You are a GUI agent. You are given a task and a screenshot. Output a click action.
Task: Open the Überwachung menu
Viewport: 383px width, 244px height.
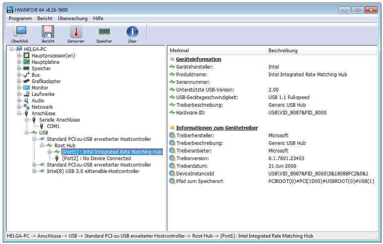[72, 18]
